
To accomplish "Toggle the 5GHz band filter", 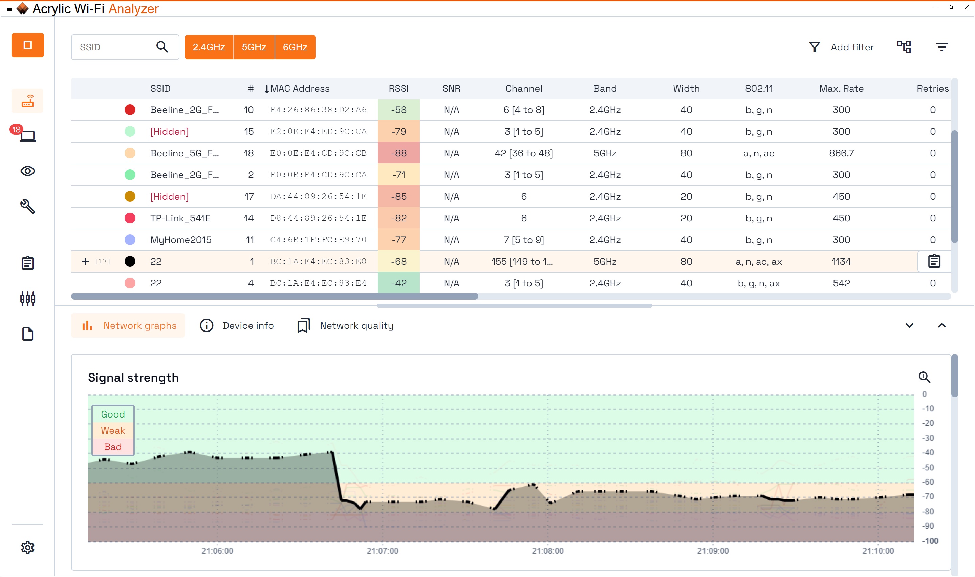I will point(254,47).
